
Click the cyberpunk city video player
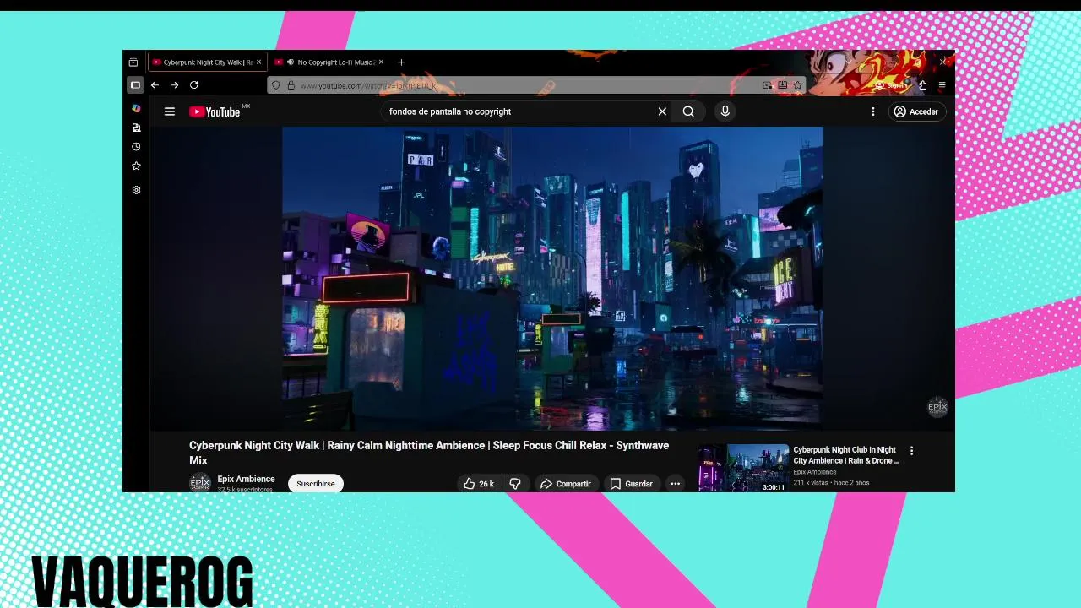coord(552,277)
